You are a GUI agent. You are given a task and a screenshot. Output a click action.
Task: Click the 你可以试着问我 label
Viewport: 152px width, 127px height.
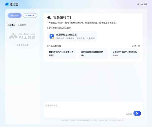pyautogui.click(x=54, y=46)
